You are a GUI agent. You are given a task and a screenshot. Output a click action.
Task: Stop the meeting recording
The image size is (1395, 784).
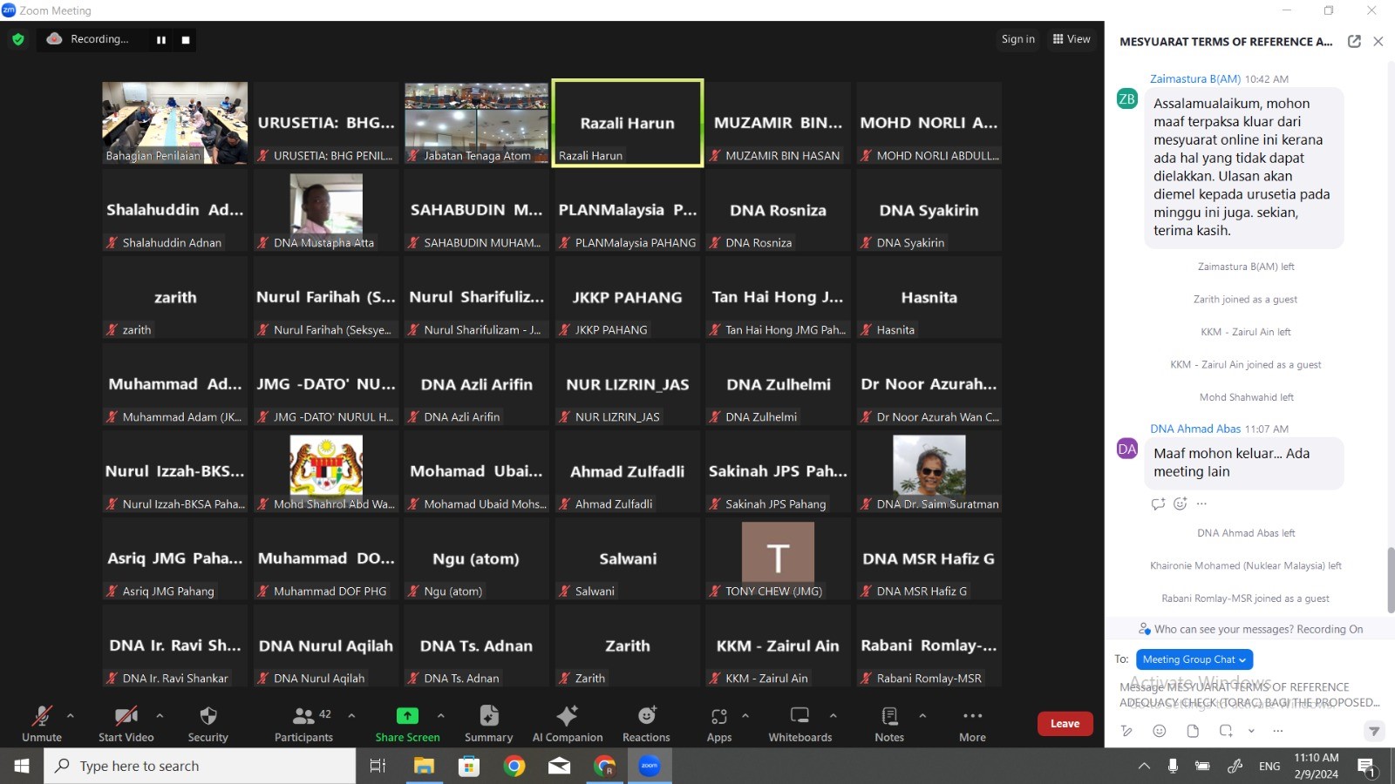click(186, 39)
